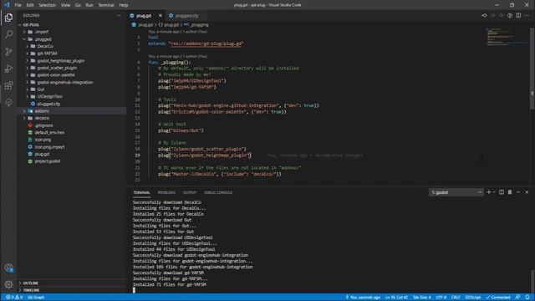Open the Run and Debug view
The height and width of the screenshot is (301, 535).
(9, 69)
